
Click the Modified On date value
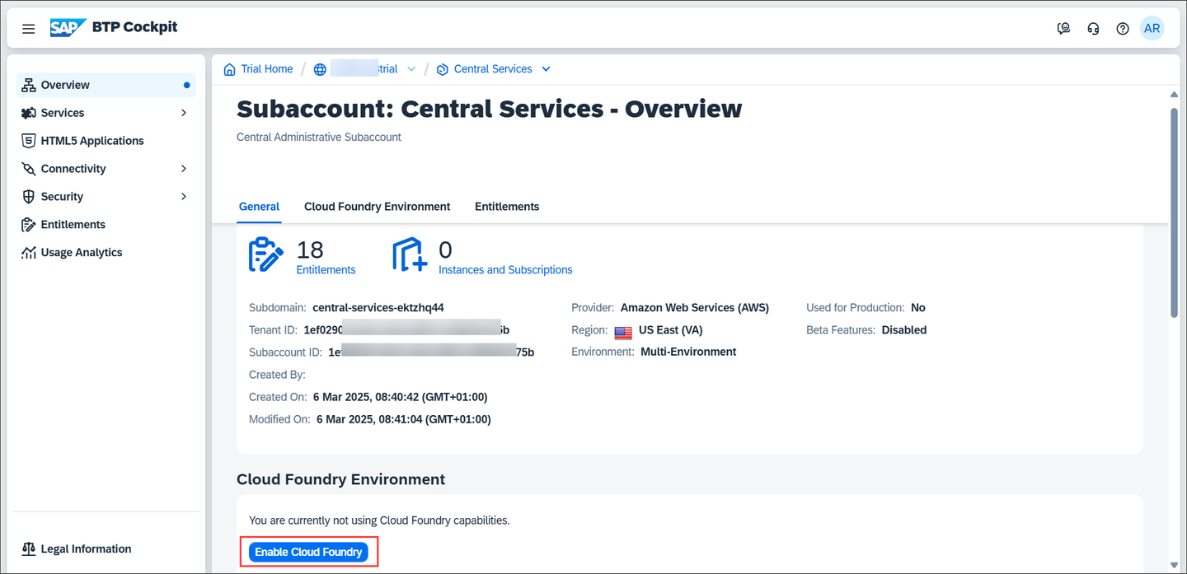pos(403,419)
